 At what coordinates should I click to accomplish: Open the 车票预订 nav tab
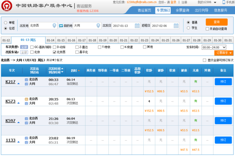[x=163, y=10]
